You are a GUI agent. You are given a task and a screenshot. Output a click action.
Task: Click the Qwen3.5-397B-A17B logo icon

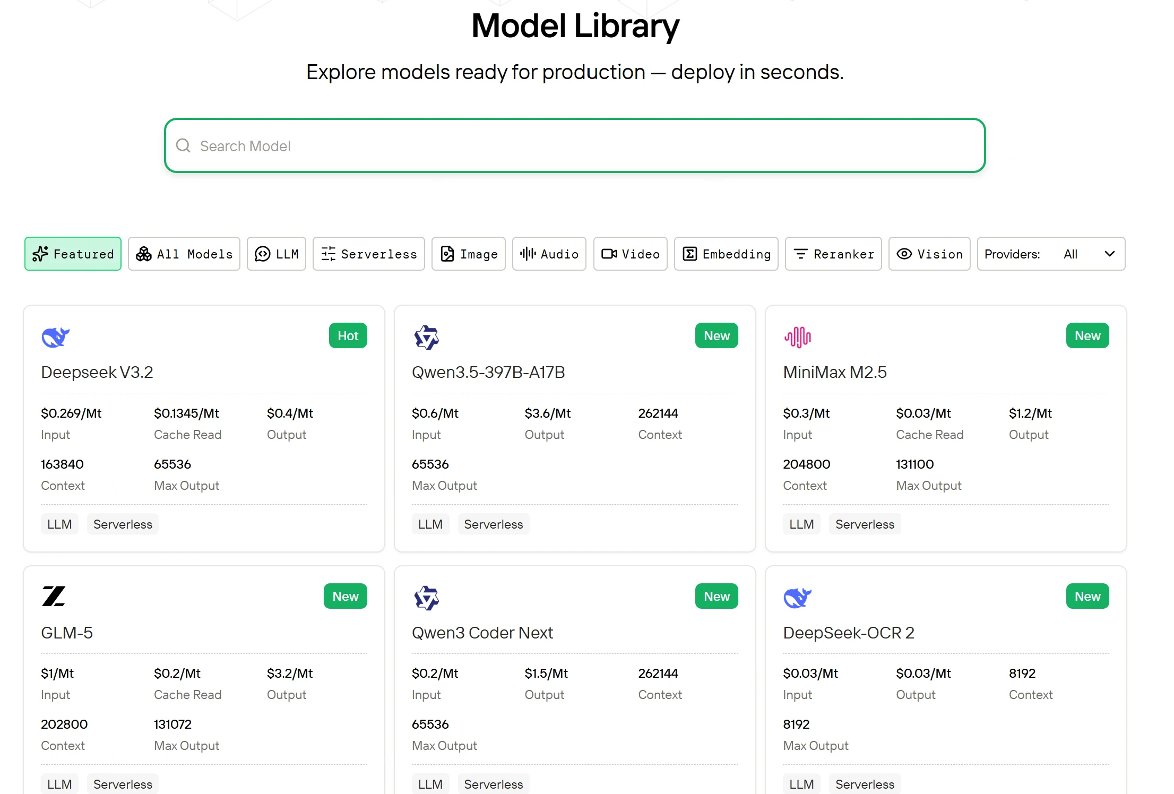click(427, 337)
